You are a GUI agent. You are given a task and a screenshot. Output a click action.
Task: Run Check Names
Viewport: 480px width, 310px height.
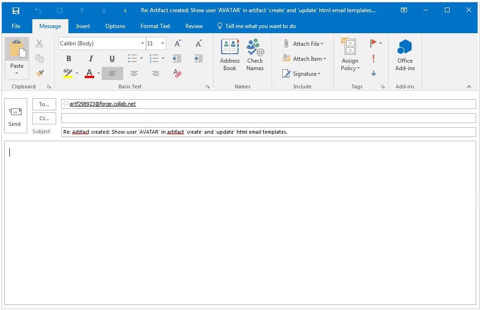tap(255, 55)
